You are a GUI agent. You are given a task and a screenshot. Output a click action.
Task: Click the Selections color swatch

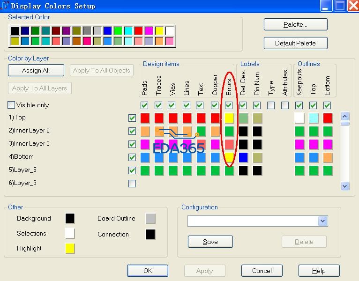70,233
